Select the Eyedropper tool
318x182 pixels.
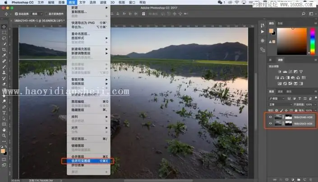tap(4, 55)
